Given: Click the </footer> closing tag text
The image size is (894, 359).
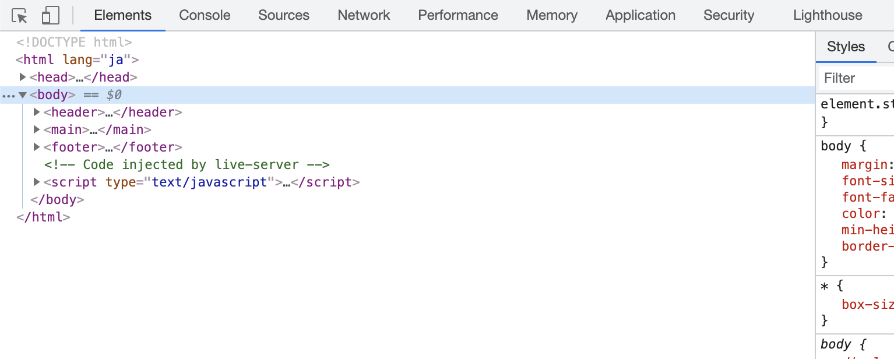Looking at the screenshot, I should pyautogui.click(x=147, y=147).
